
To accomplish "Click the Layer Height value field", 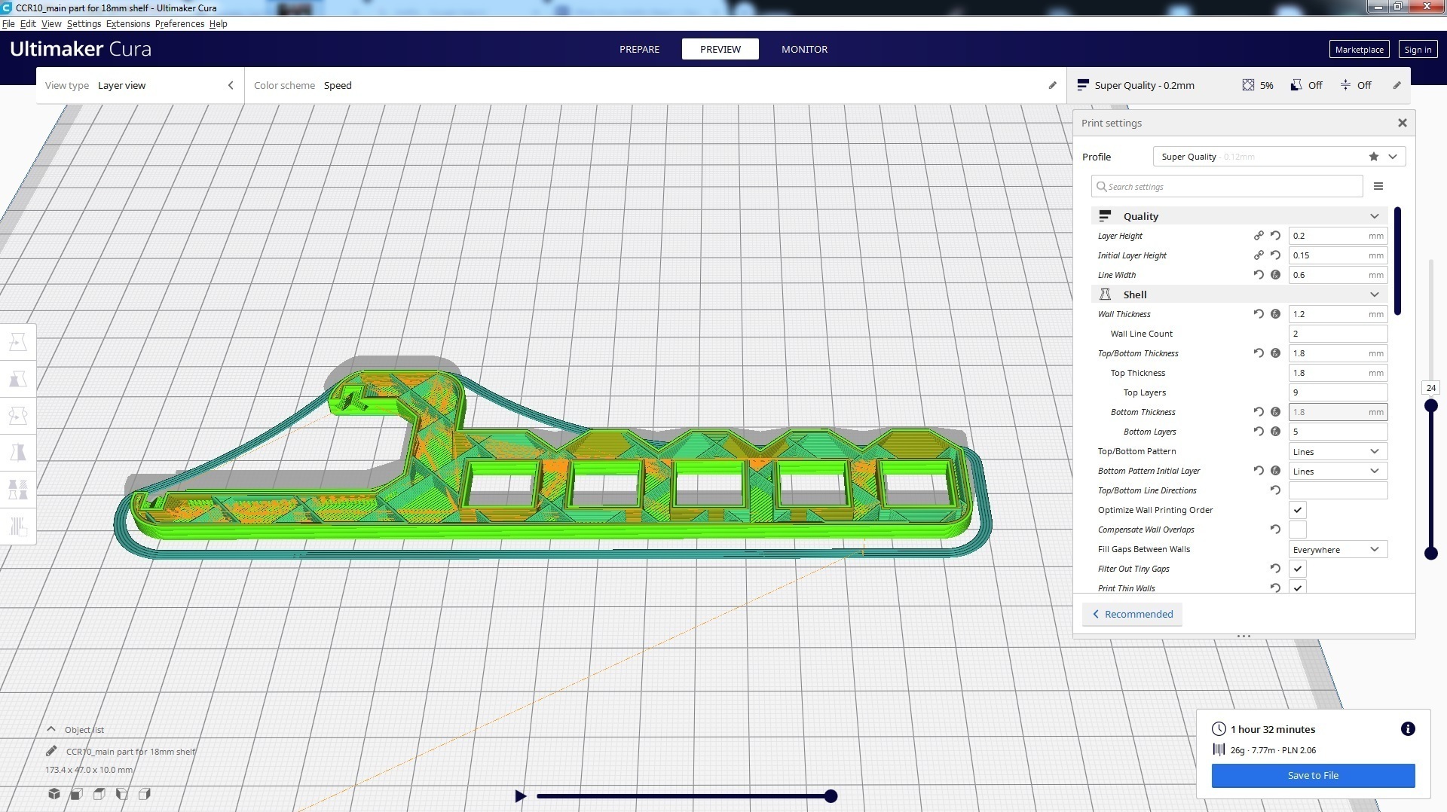I will click(1338, 236).
